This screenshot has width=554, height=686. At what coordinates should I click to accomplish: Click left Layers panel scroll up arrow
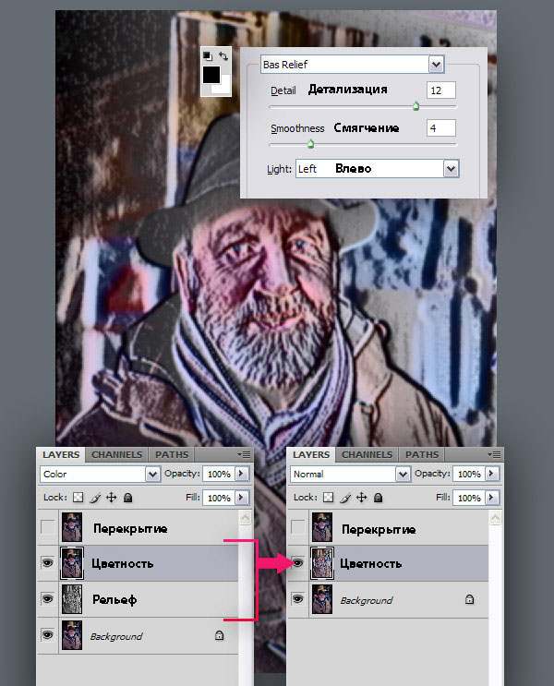click(245, 518)
